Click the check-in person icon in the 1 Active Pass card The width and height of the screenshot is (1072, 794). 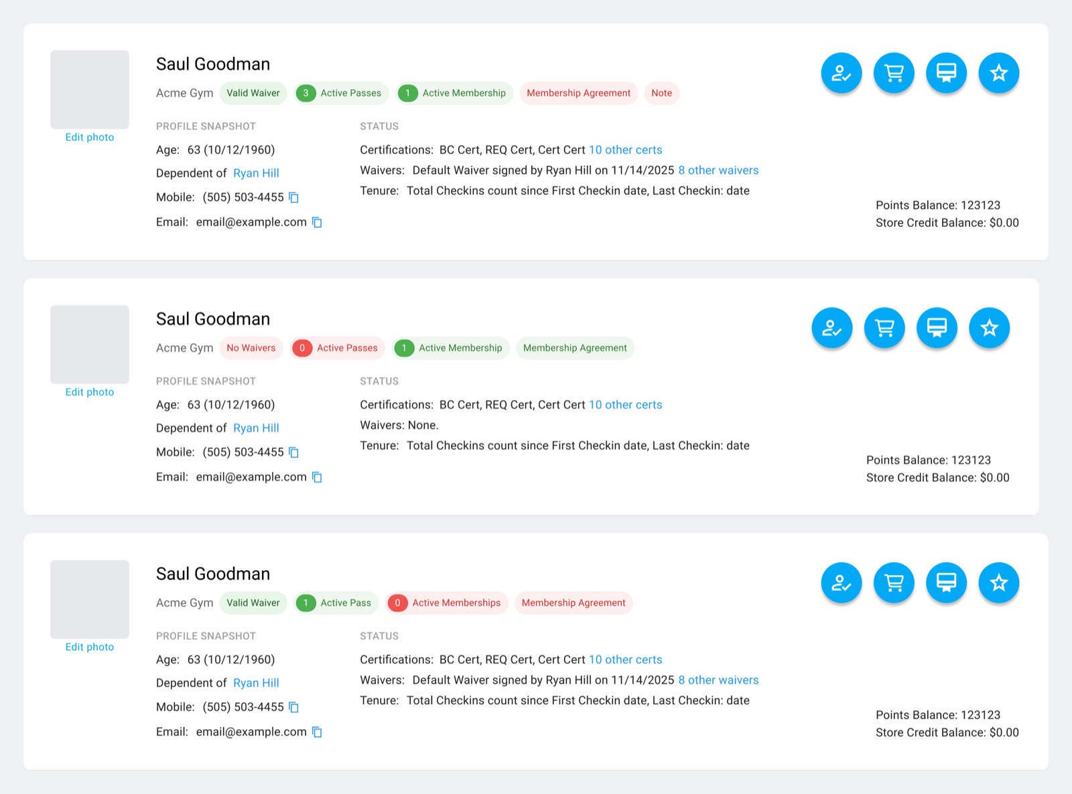(x=842, y=583)
